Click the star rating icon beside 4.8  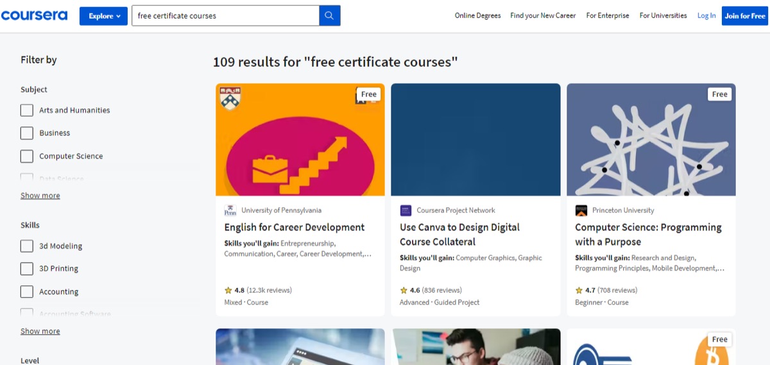pyautogui.click(x=228, y=290)
